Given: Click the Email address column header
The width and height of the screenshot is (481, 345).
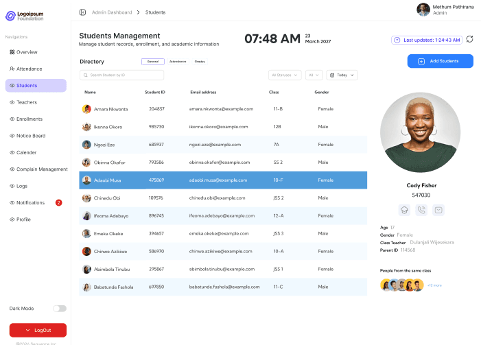Looking at the screenshot, I should tap(203, 92).
